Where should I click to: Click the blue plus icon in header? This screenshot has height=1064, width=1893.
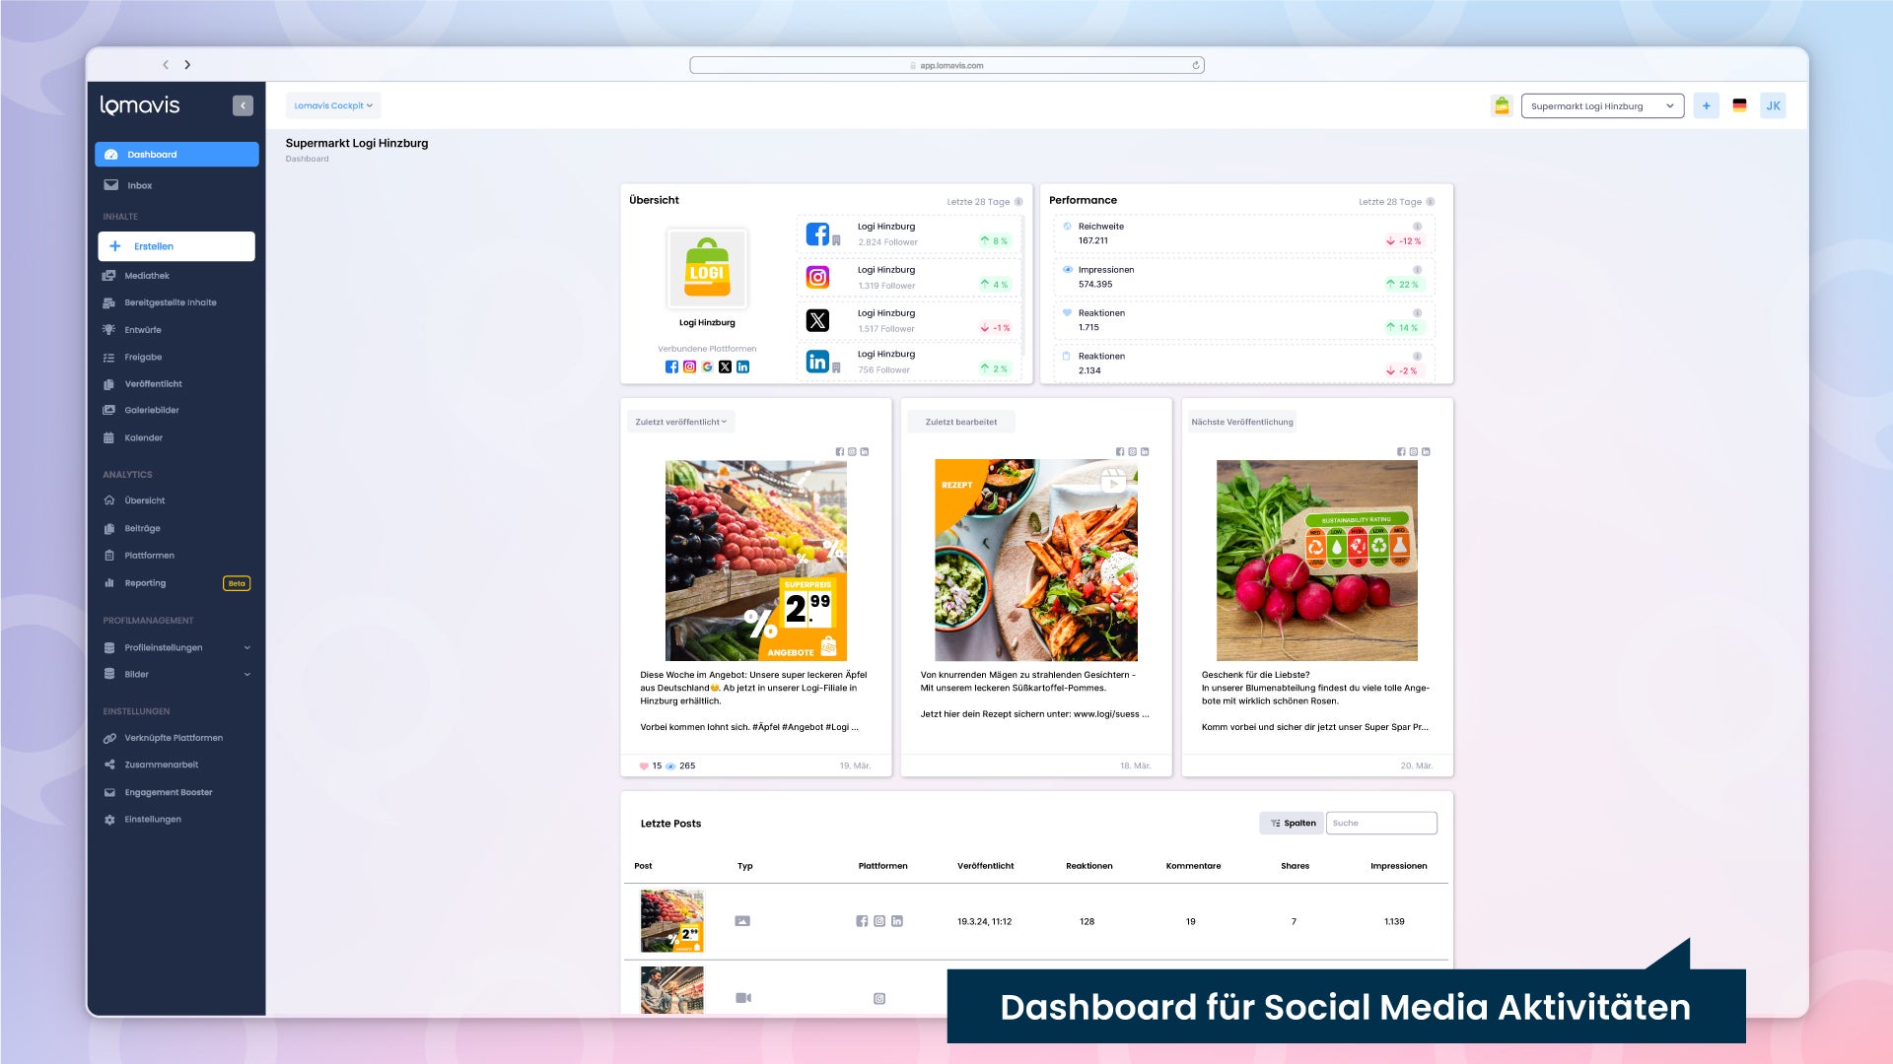tap(1706, 106)
